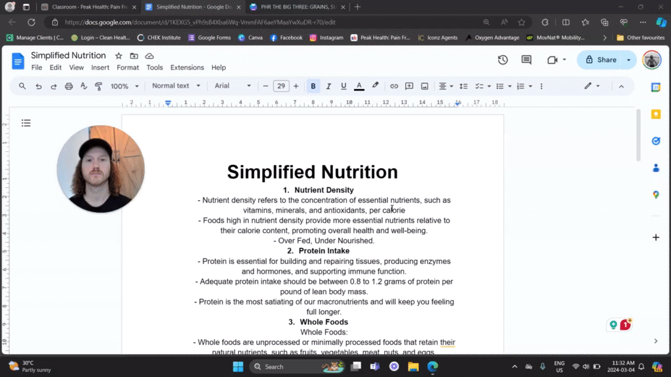671x377 pixels.
Task: Star the Simplified Nutrition document
Action: click(x=118, y=56)
